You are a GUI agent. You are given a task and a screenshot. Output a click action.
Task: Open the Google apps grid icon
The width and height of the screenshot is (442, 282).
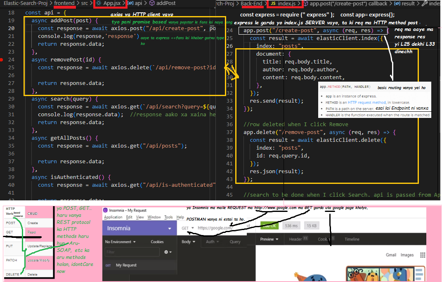coord(423,255)
